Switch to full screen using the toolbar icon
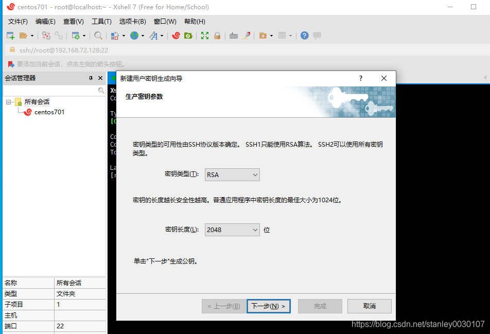 [206, 36]
